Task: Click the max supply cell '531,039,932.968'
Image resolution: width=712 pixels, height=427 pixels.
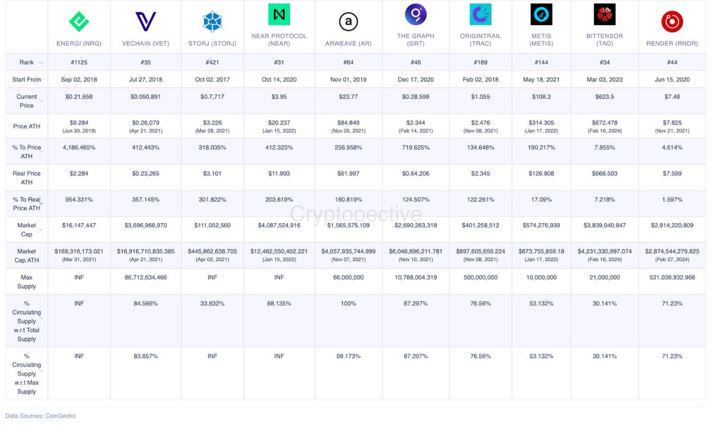Action: pyautogui.click(x=672, y=277)
